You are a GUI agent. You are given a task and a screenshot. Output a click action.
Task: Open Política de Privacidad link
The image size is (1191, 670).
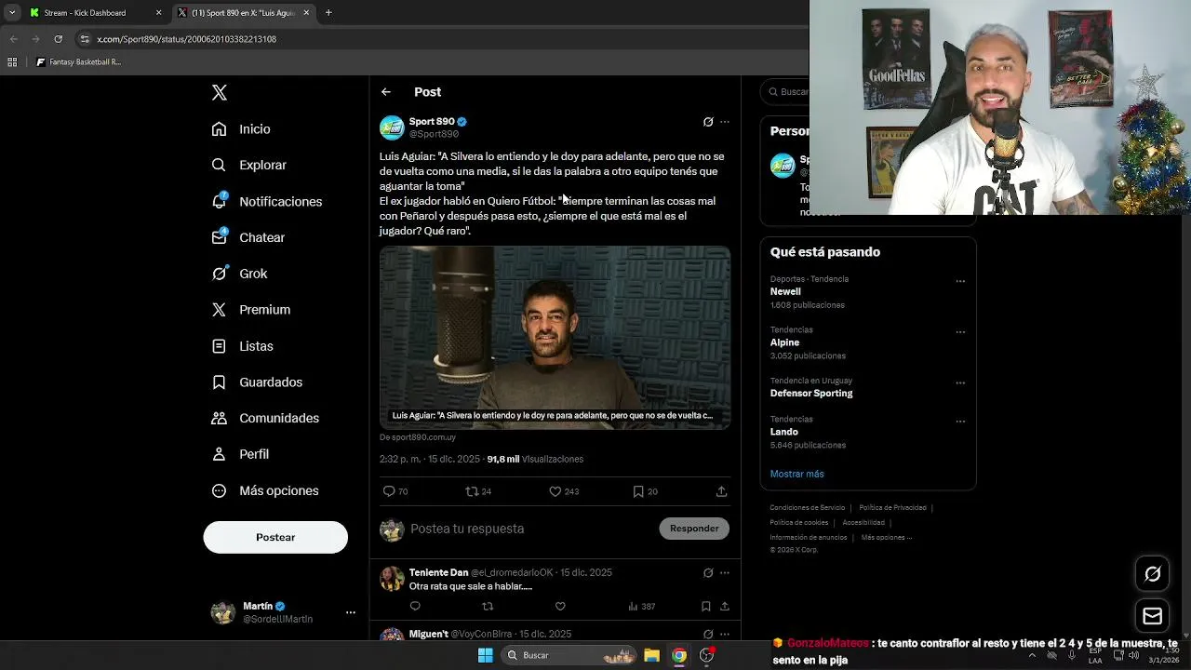(x=892, y=508)
